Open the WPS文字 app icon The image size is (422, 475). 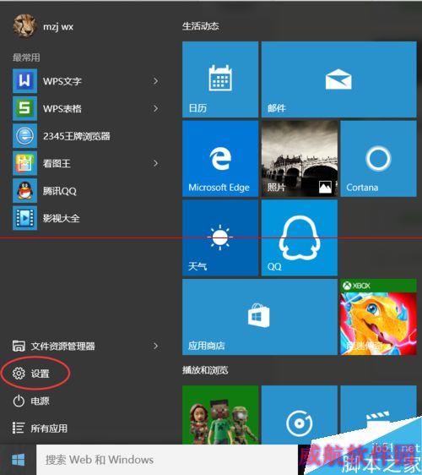tap(24, 80)
